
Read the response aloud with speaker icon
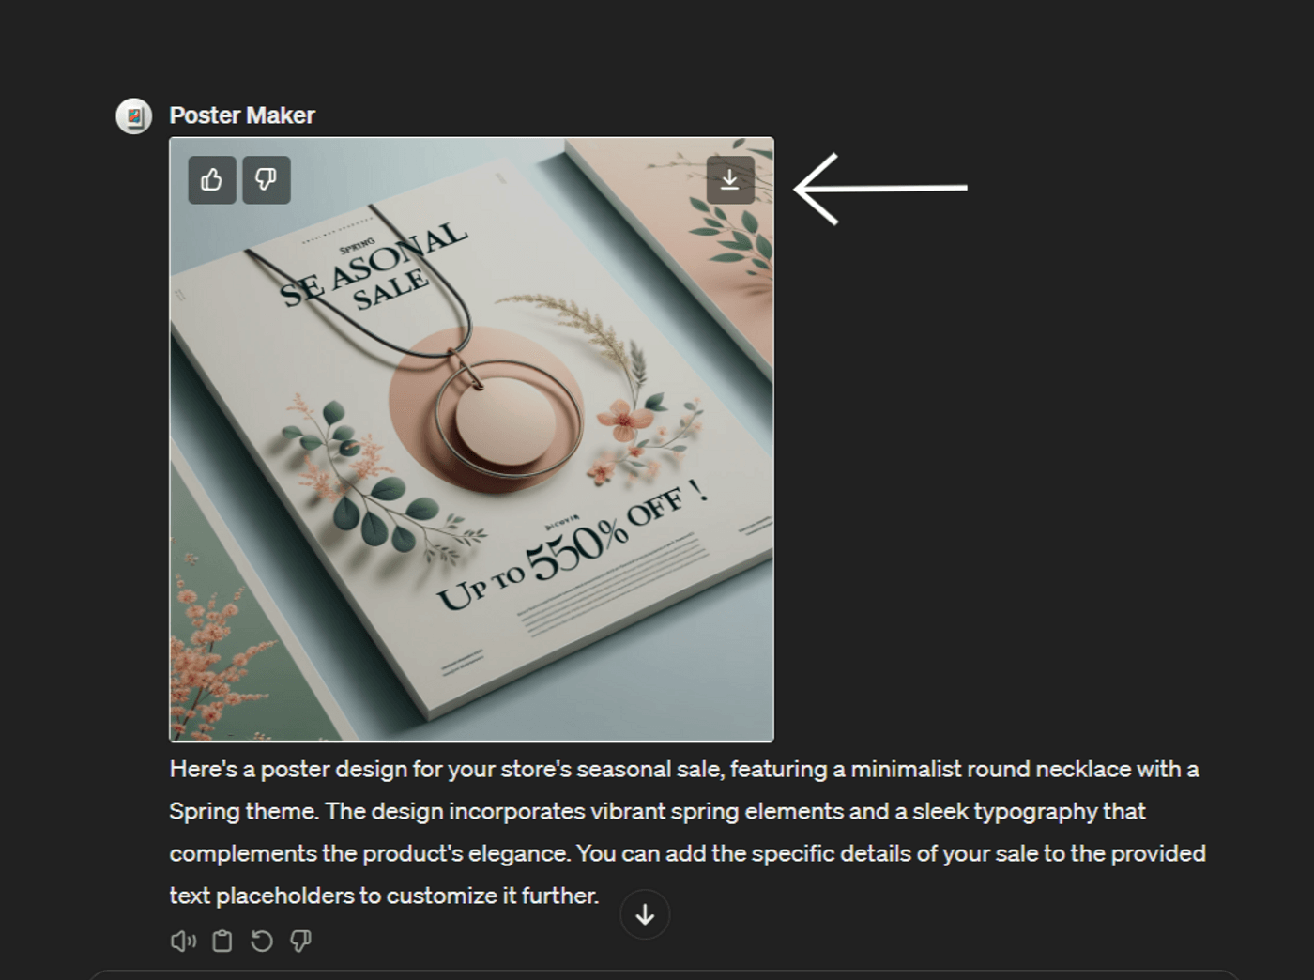coord(183,941)
